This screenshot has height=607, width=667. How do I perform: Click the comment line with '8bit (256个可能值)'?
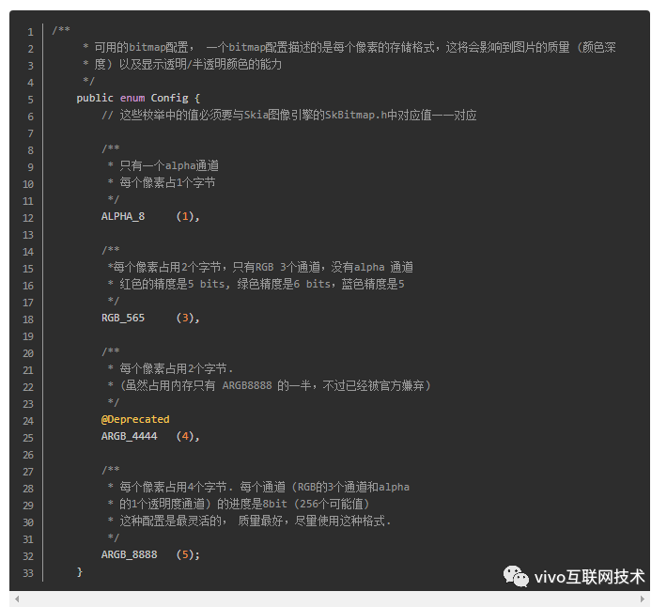tap(239, 504)
